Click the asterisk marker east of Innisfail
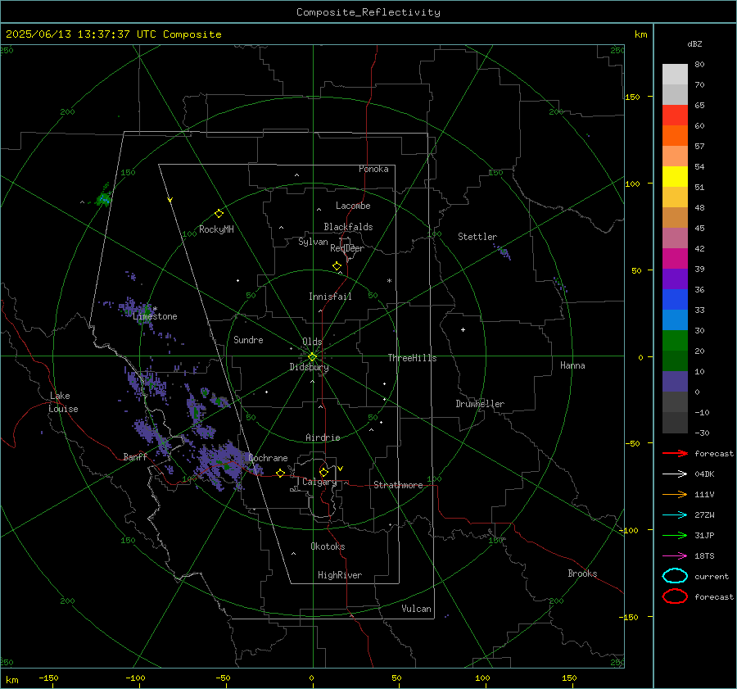The height and width of the screenshot is (689, 737). (389, 281)
